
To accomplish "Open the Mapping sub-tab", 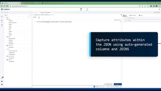I will (35, 17).
